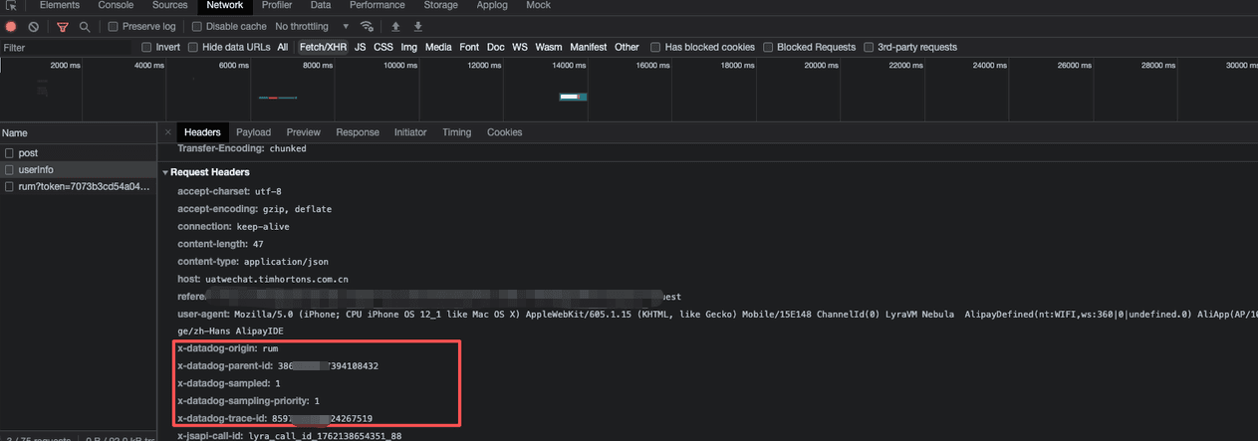The width and height of the screenshot is (1258, 441).
Task: Close the request details pane
Action: [166, 132]
